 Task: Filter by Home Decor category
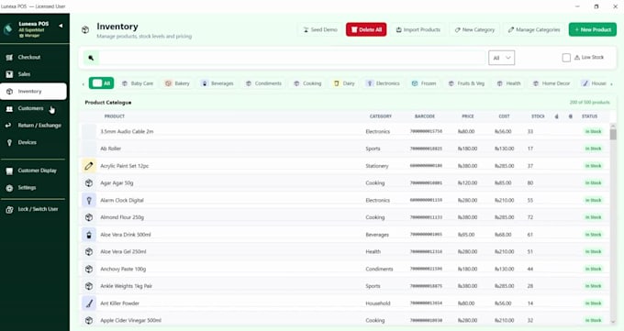pyautogui.click(x=552, y=83)
